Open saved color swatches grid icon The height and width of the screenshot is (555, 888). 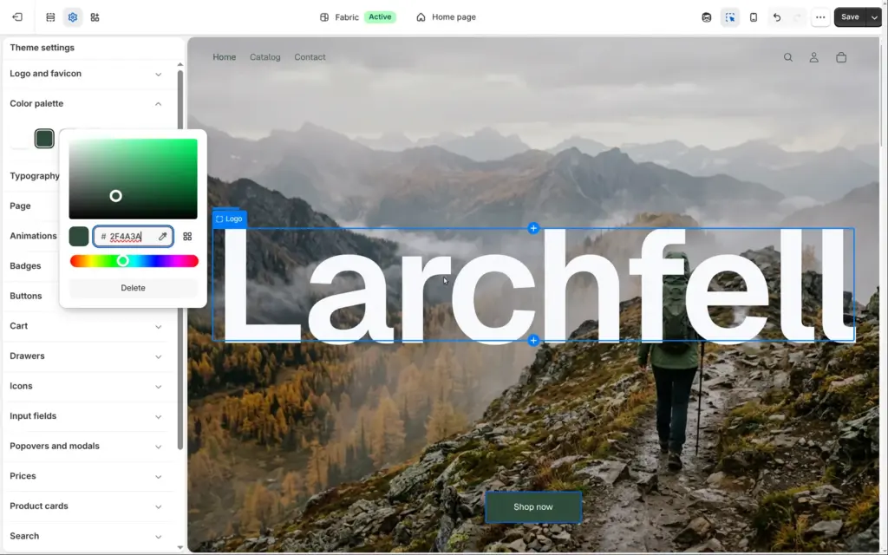click(x=187, y=236)
